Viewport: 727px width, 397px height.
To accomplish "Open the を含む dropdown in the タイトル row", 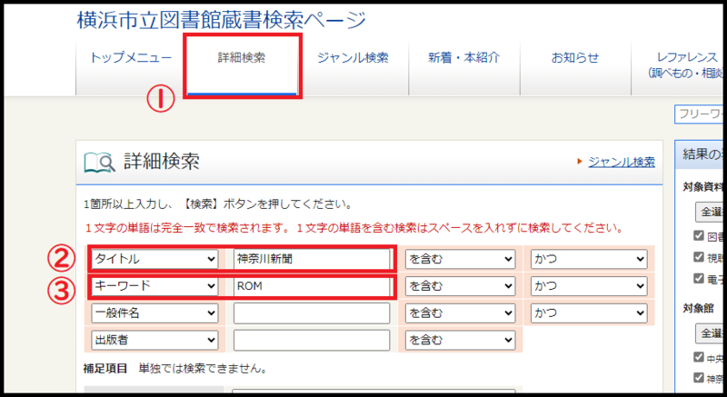I will (x=460, y=259).
